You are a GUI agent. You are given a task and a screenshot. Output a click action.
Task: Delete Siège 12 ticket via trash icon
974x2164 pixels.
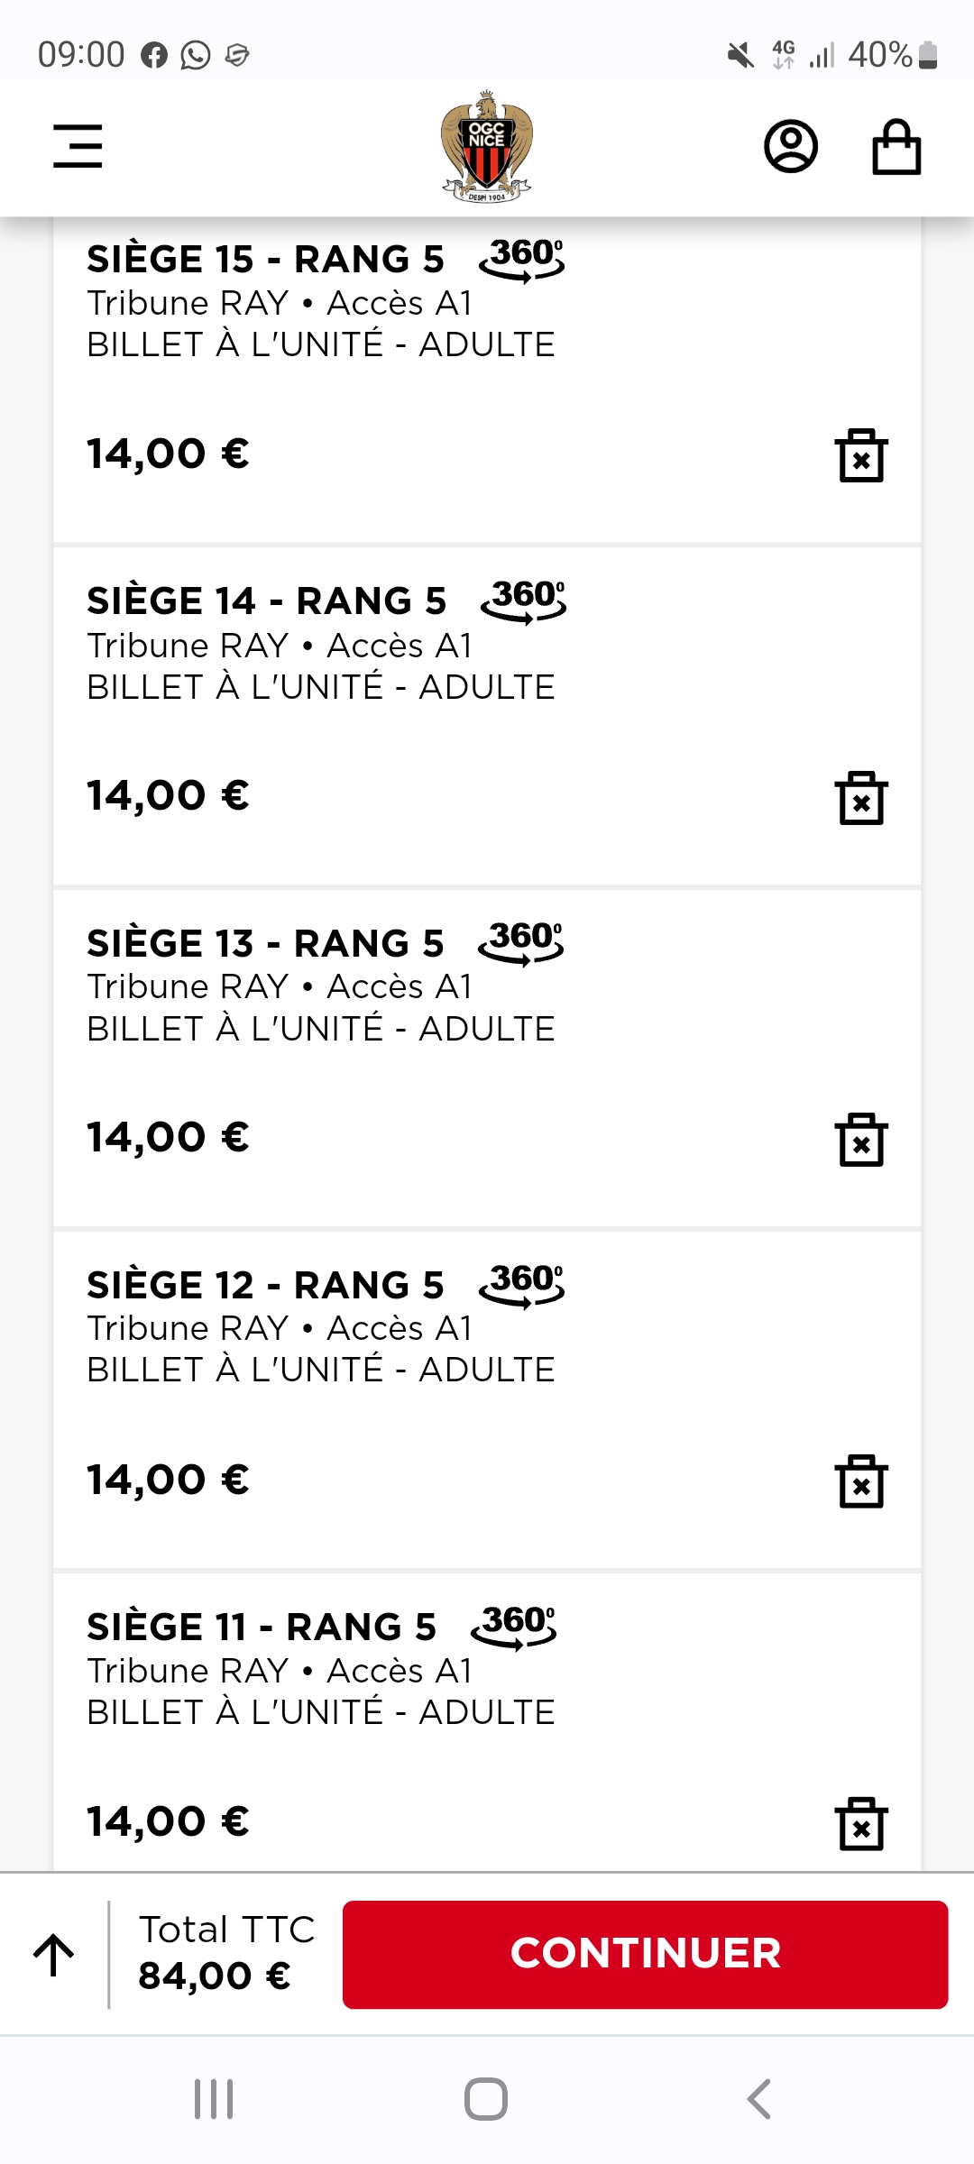coord(861,1481)
